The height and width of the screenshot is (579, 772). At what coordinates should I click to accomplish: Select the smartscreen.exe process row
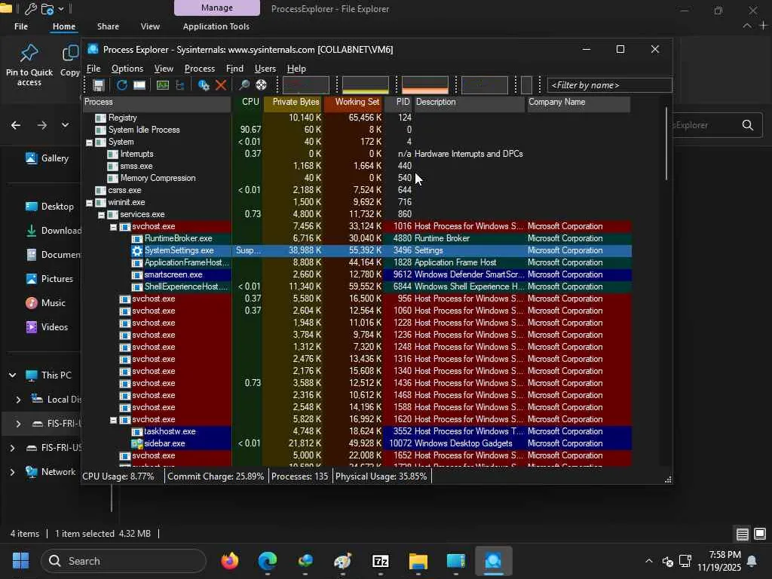point(357,274)
